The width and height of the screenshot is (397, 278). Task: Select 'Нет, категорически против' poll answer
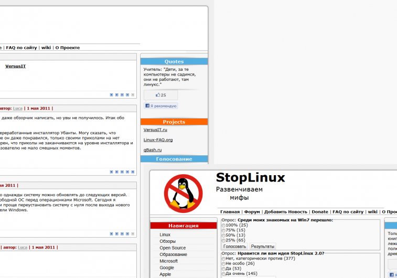click(224, 259)
